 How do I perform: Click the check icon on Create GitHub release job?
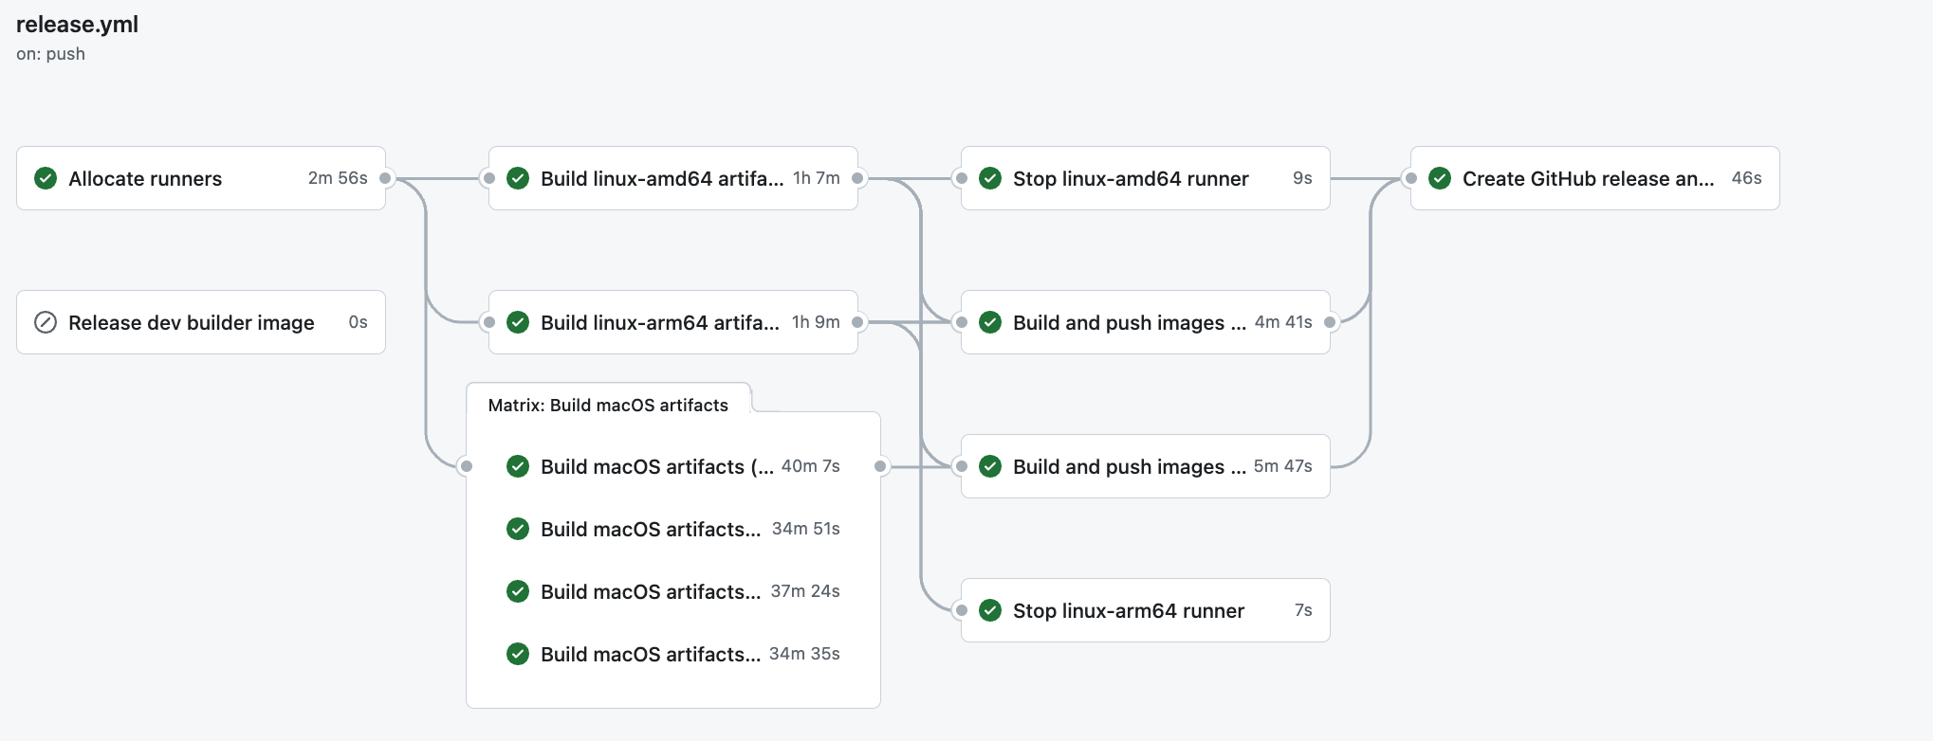[x=1440, y=178]
